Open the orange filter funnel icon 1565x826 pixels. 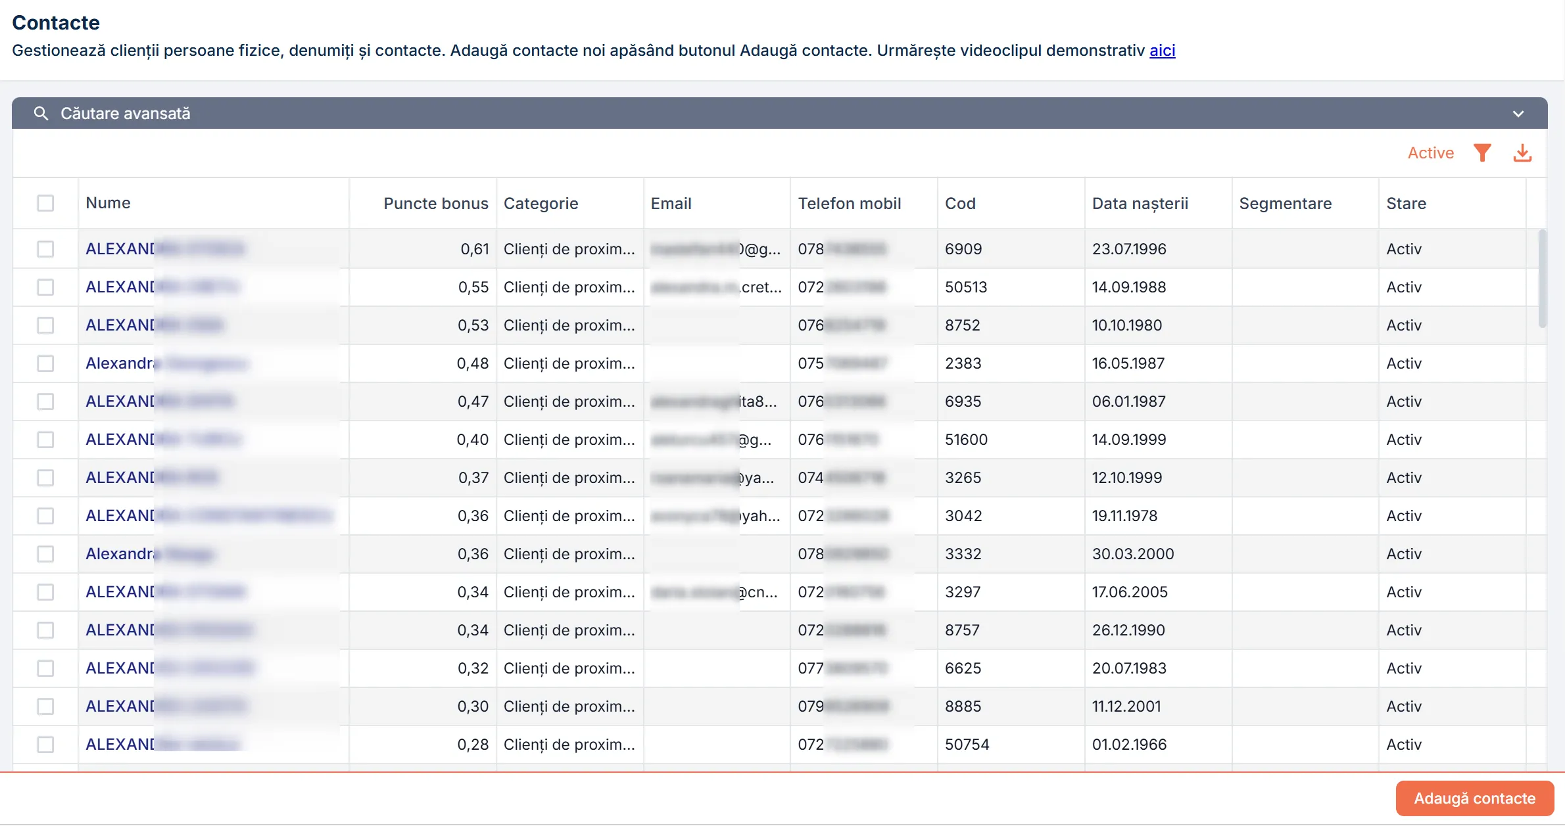[x=1482, y=153]
